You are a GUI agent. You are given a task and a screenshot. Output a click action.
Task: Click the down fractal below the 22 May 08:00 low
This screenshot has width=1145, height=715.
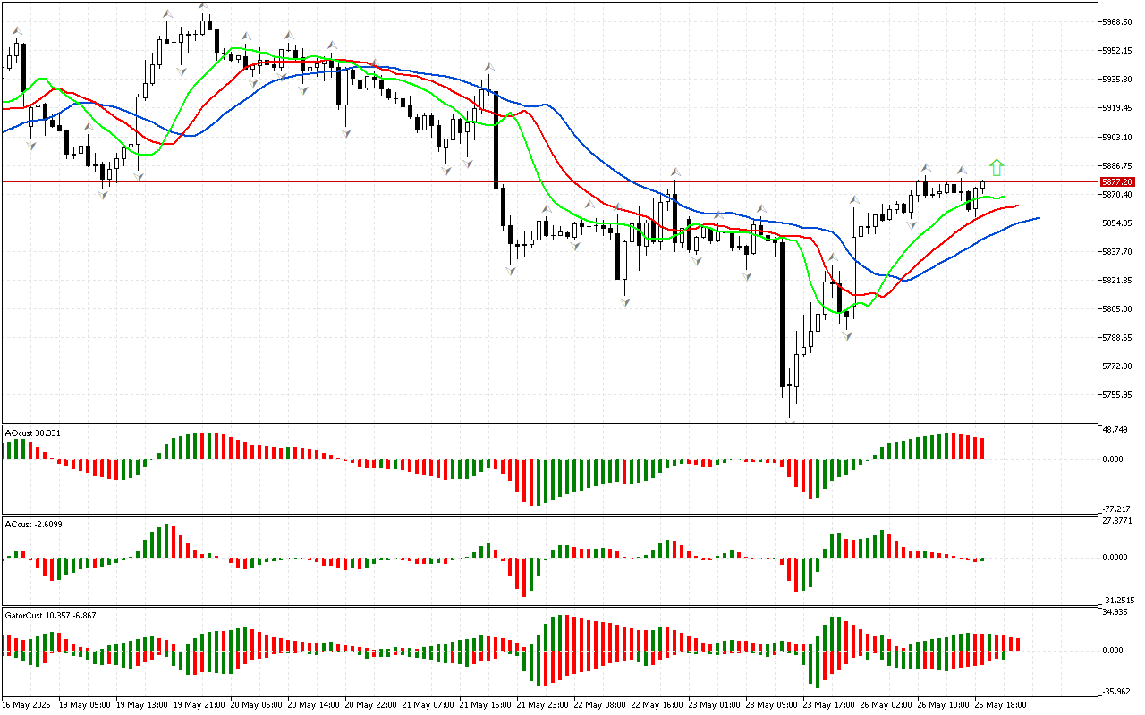pyautogui.click(x=625, y=303)
